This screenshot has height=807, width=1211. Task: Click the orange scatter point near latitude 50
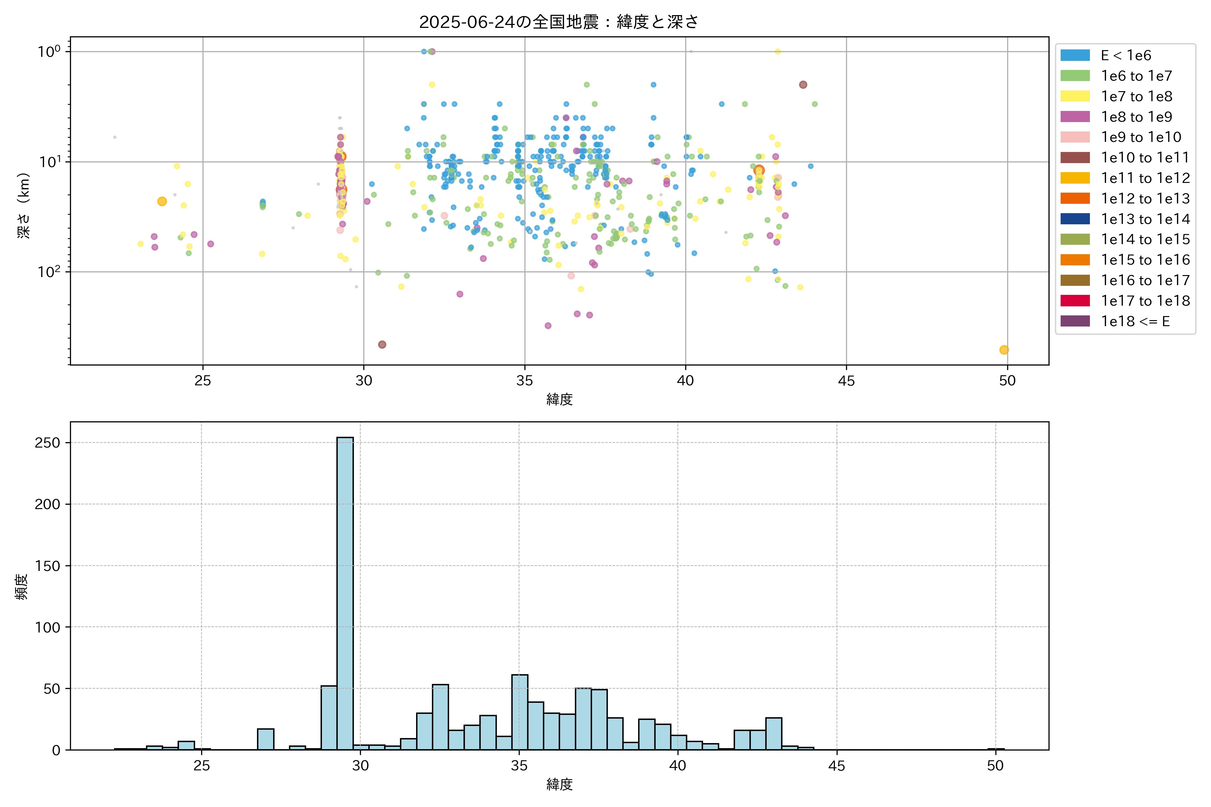pyautogui.click(x=1003, y=350)
